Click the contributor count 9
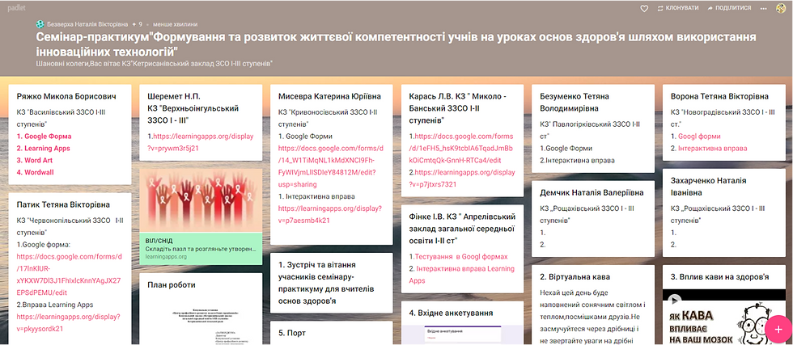The height and width of the screenshot is (345, 793). 138,23
